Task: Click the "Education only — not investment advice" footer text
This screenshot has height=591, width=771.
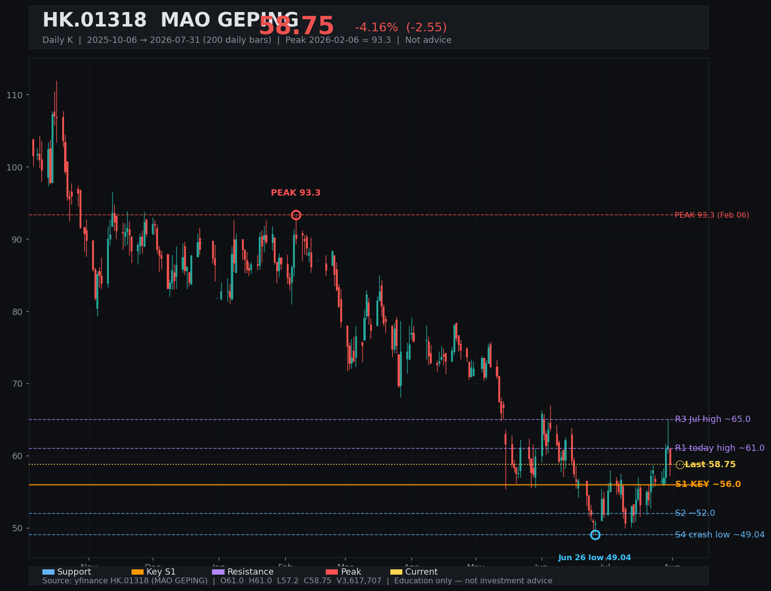Action: click(473, 581)
